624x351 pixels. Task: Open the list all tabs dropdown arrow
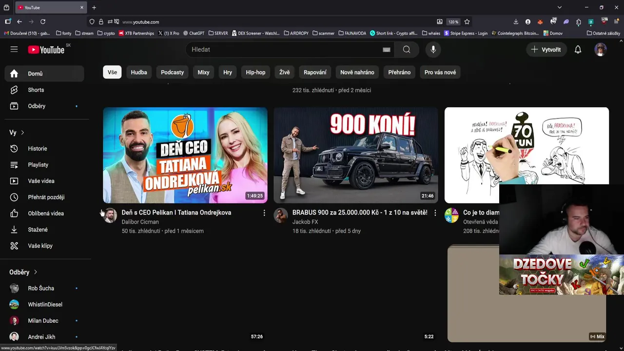pos(560,7)
